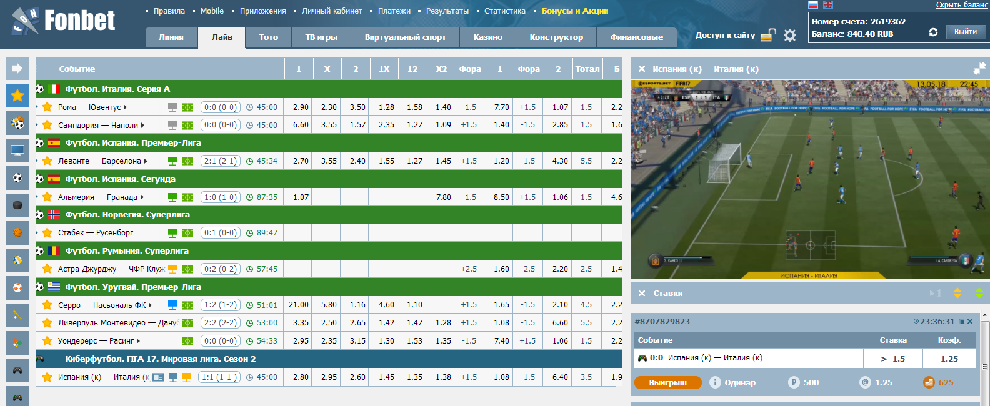990x406 pixels.
Task: Refresh the account balance
Action: click(933, 32)
